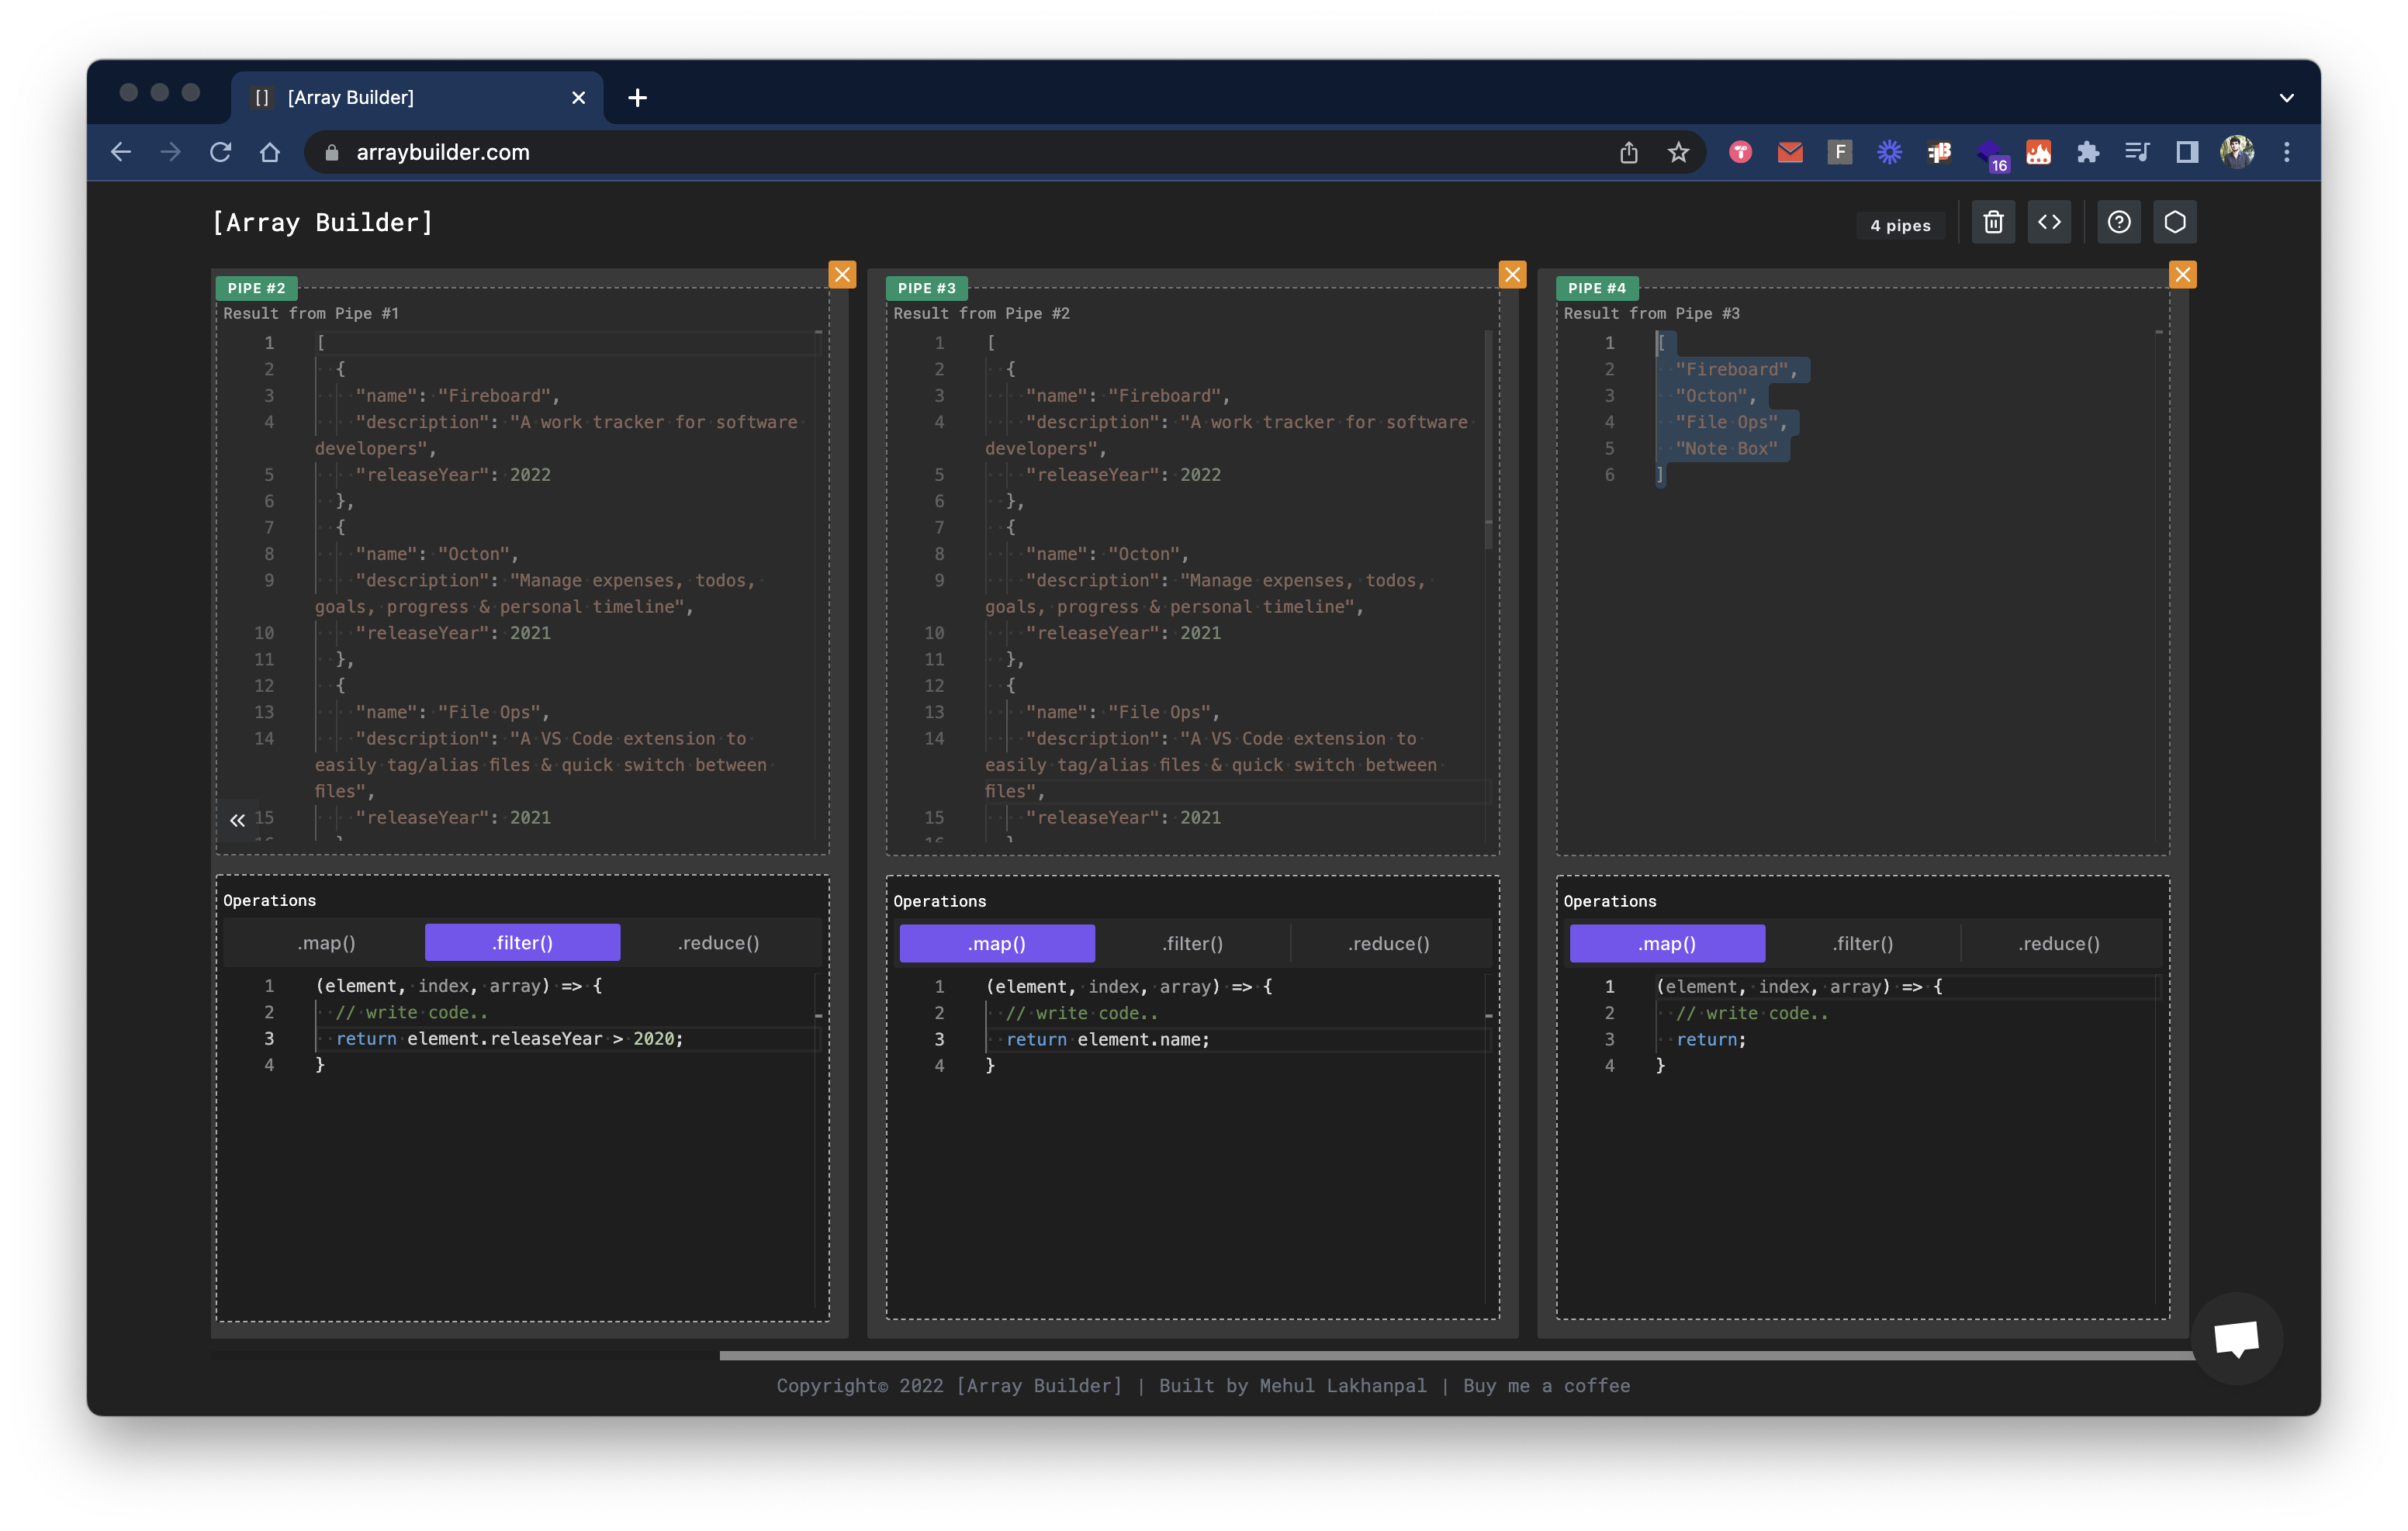Collapse Pipe #2 using the double-chevron
Screen dimensions: 2408x1531
pos(238,819)
